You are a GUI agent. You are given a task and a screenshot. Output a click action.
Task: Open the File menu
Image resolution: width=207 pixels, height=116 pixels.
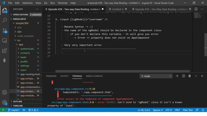point(10,3)
